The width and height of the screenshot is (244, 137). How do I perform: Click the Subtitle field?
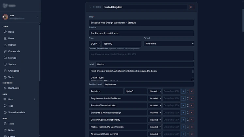141,33
